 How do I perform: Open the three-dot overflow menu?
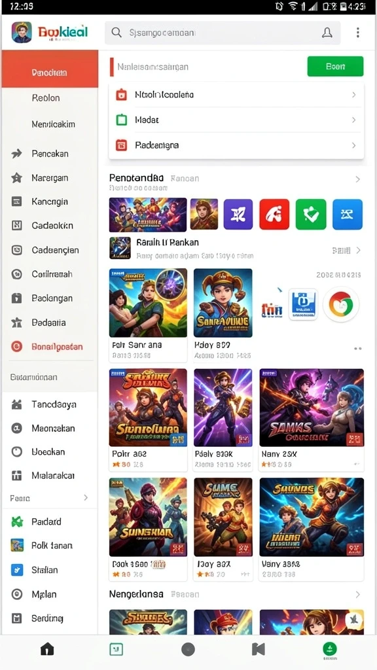point(358,33)
